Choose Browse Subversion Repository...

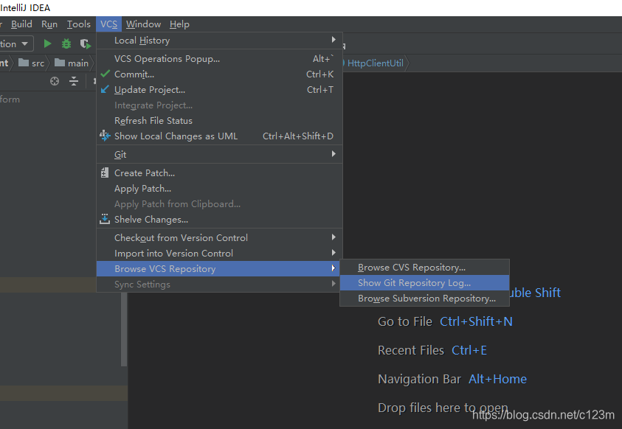point(424,299)
